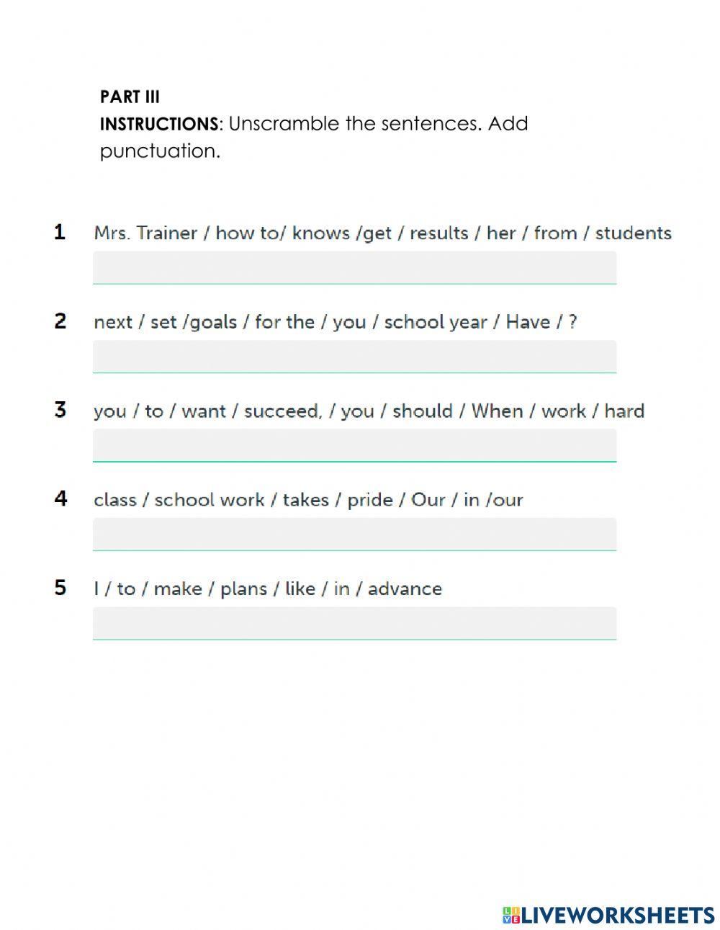Click the question number 2

[60, 321]
